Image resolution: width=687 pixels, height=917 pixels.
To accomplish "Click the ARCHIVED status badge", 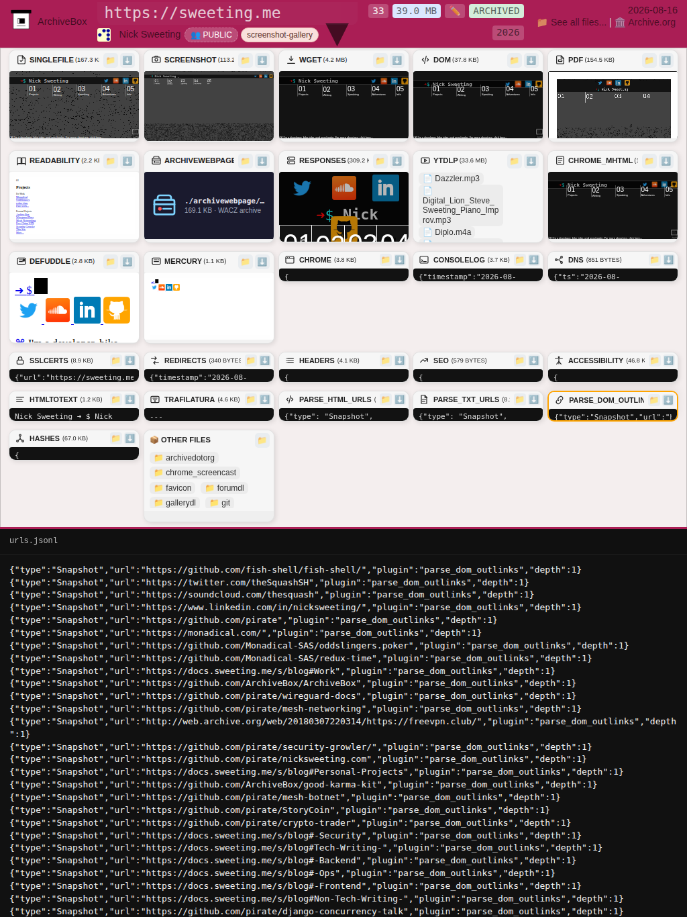I will pos(496,11).
